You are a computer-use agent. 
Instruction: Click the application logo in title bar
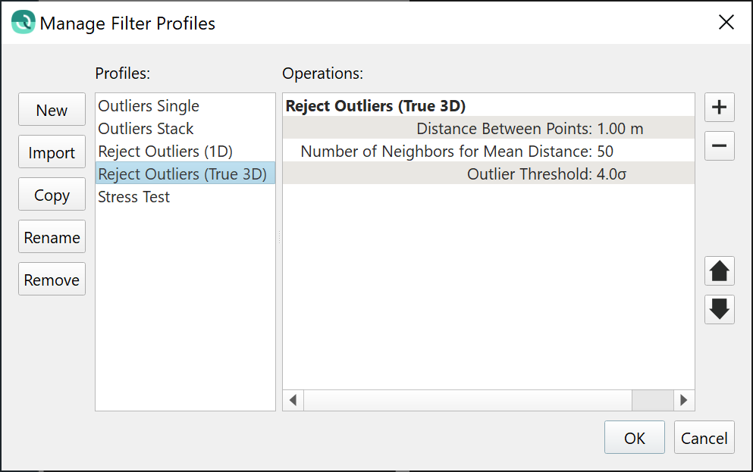[x=24, y=23]
